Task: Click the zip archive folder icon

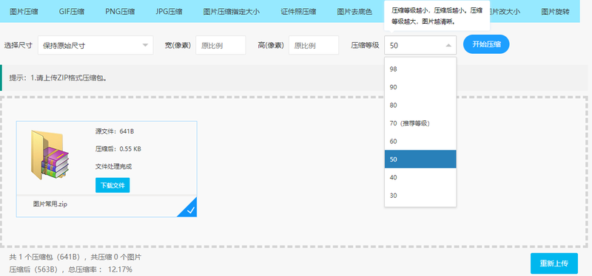Action: [49, 155]
